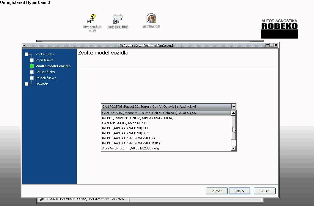Select the Spustit funkci step
The height and width of the screenshot is (206, 314).
45,72
